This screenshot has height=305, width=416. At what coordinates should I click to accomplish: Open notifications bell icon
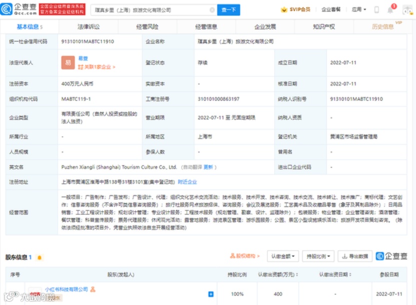(390, 10)
